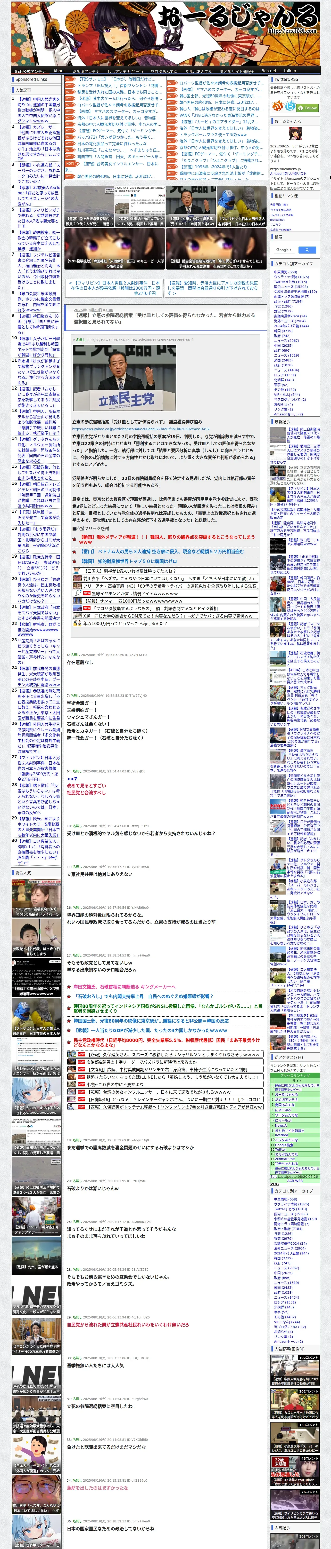Image resolution: width=331 pixels, height=1549 pixels.
Task: Open Amazonセール (2) category link
Action: pyautogui.click(x=288, y=414)
